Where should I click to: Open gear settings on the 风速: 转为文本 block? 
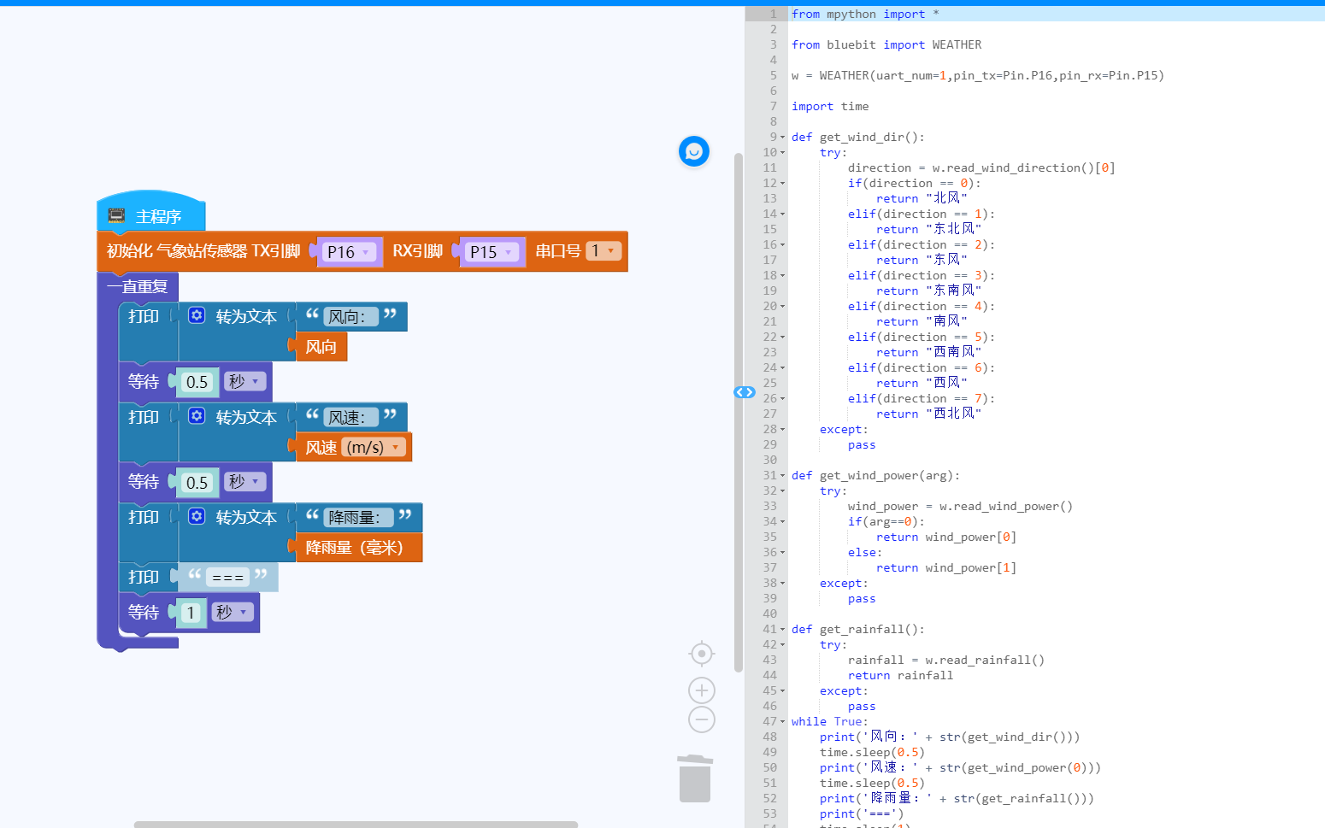[x=197, y=416]
